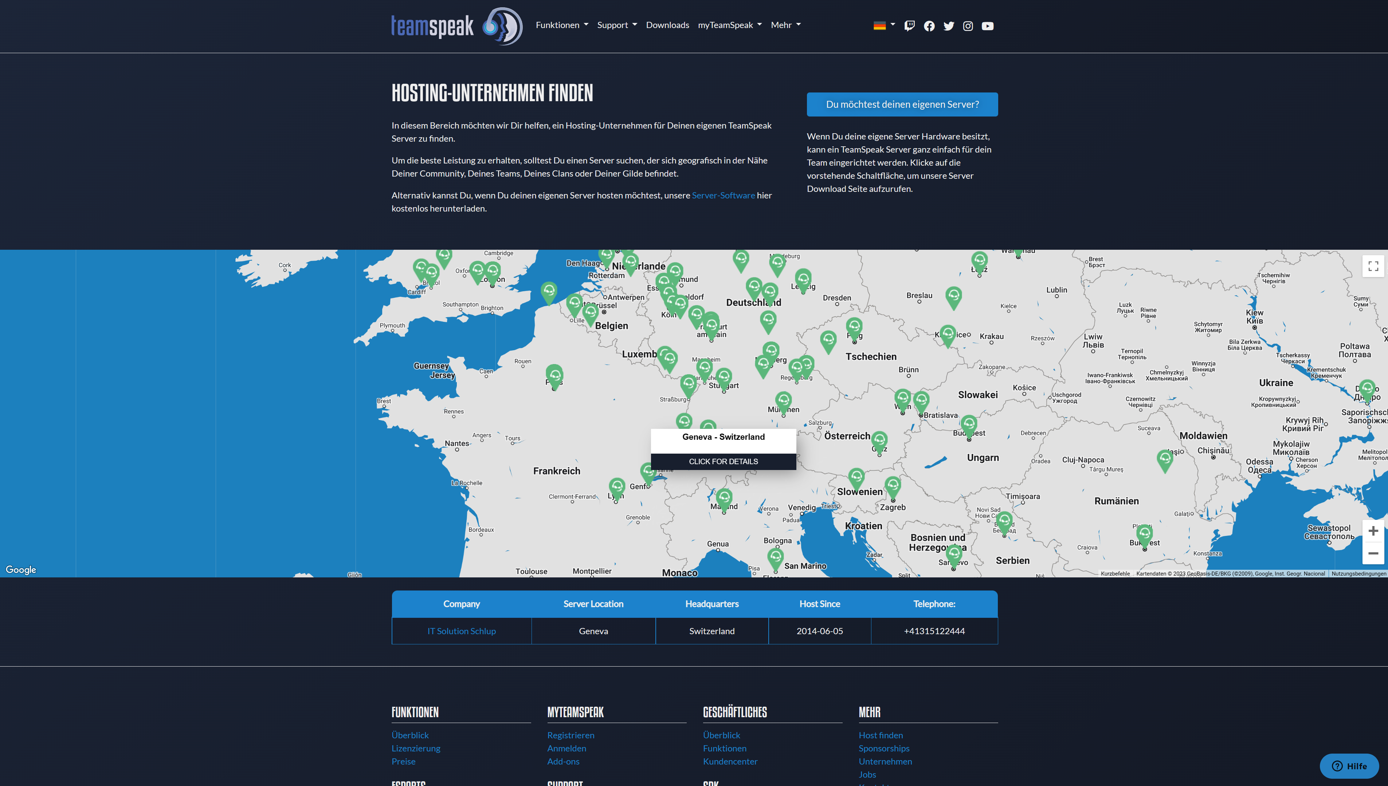
Task: Go to Downloads in the navigation bar
Action: tap(667, 25)
